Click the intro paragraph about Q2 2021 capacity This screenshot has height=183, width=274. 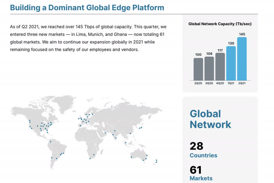point(88,38)
